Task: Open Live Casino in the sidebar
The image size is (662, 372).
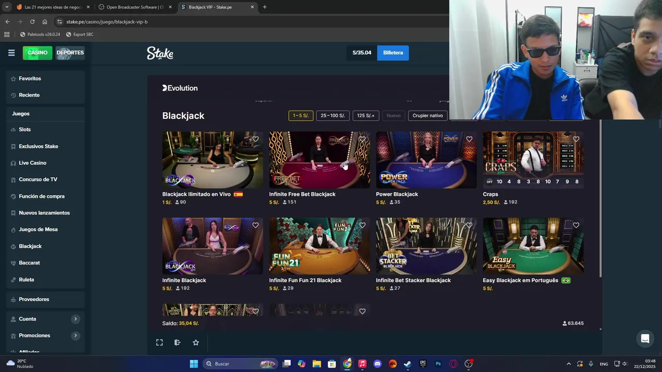Action: [46, 163]
